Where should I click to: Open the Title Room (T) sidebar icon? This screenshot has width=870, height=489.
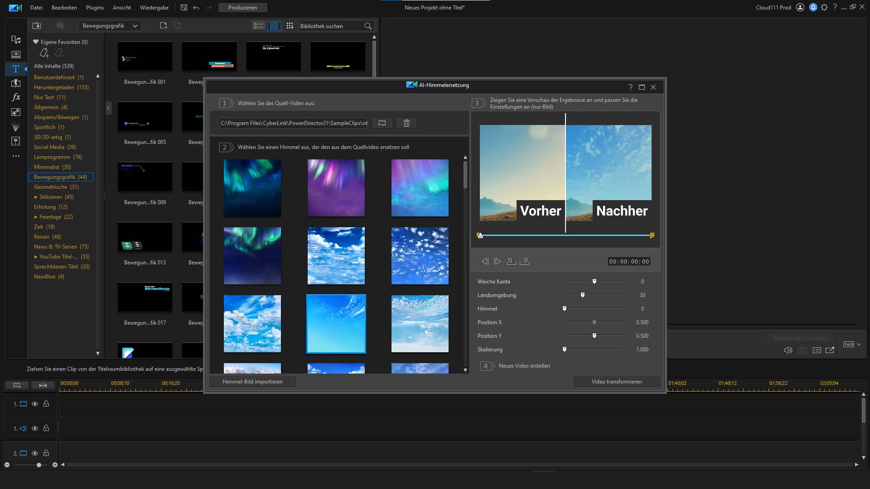coord(16,69)
